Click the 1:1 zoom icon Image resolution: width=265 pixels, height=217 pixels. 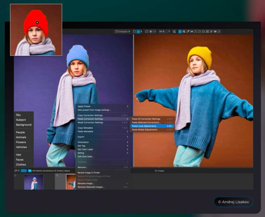pos(155,31)
